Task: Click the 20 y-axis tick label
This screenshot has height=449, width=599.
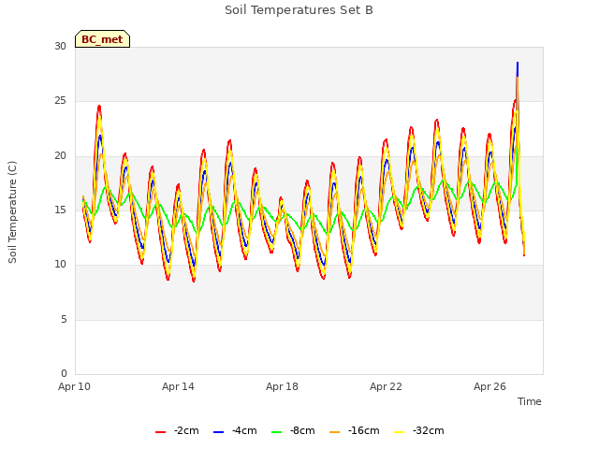Action: (x=60, y=156)
